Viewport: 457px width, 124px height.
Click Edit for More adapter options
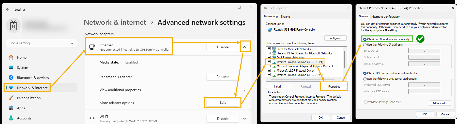pyautogui.click(x=223, y=102)
